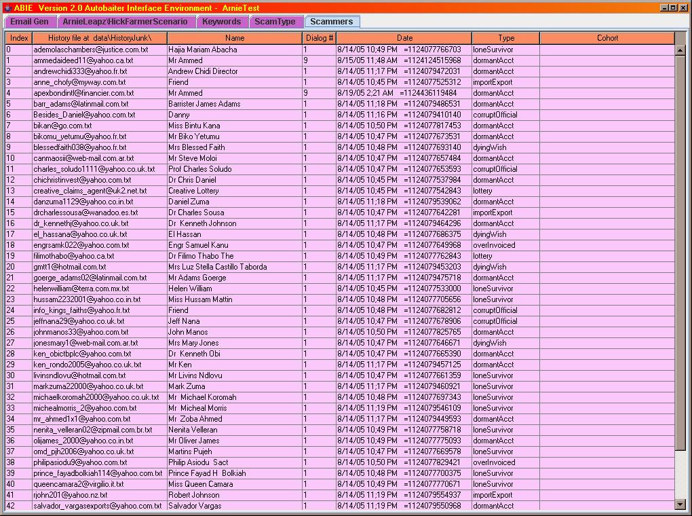Image resolution: width=692 pixels, height=516 pixels.
Task: Click the vertical scrollbar thumb
Action: (x=680, y=253)
